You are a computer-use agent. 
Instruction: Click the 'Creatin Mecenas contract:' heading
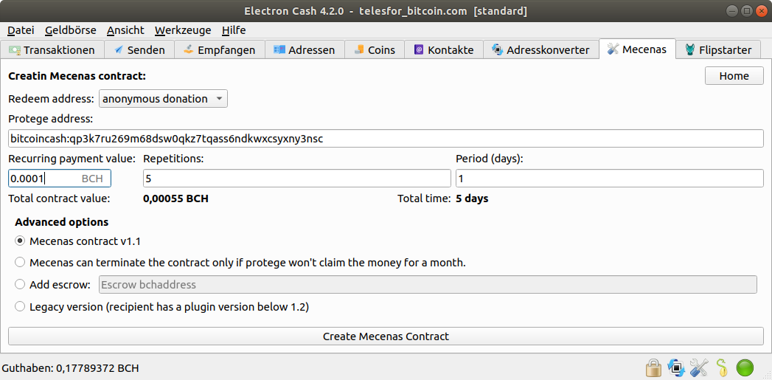point(77,77)
